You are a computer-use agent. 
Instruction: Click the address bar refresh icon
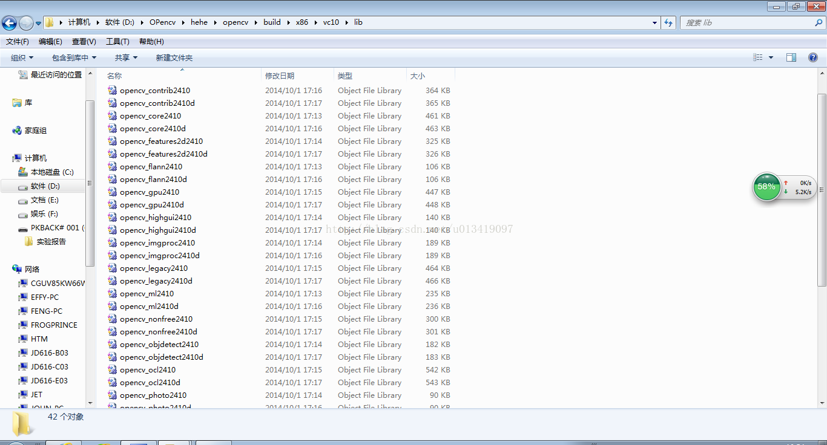(x=668, y=22)
